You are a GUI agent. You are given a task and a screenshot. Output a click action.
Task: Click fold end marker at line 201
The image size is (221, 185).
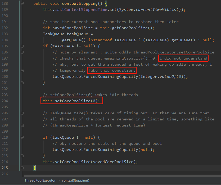pos(22,83)
